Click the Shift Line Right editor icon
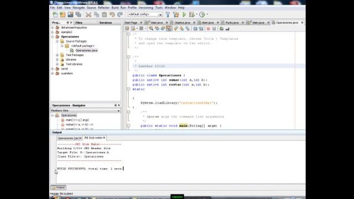Screen dimensions: 354x199 [x=201, y=29]
